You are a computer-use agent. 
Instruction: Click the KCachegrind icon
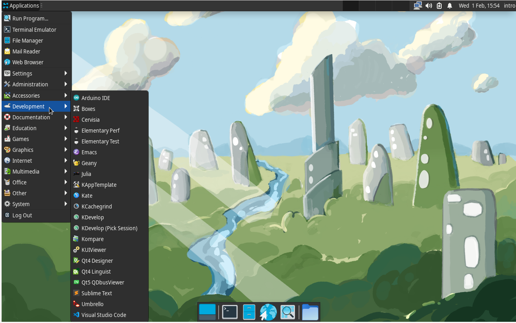coord(76,206)
